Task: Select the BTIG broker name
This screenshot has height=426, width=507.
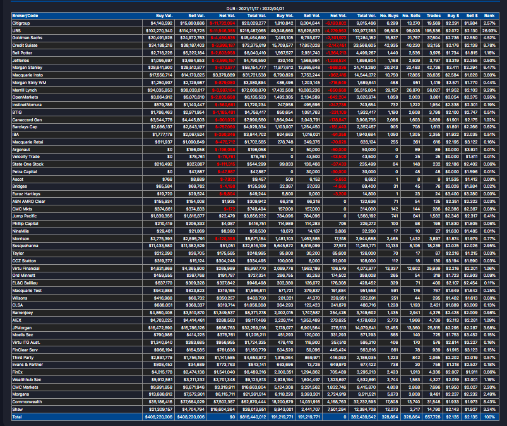Action: pos(17,113)
